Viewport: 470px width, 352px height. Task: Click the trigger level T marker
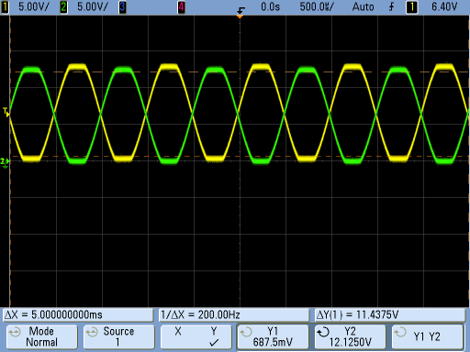[x=6, y=112]
